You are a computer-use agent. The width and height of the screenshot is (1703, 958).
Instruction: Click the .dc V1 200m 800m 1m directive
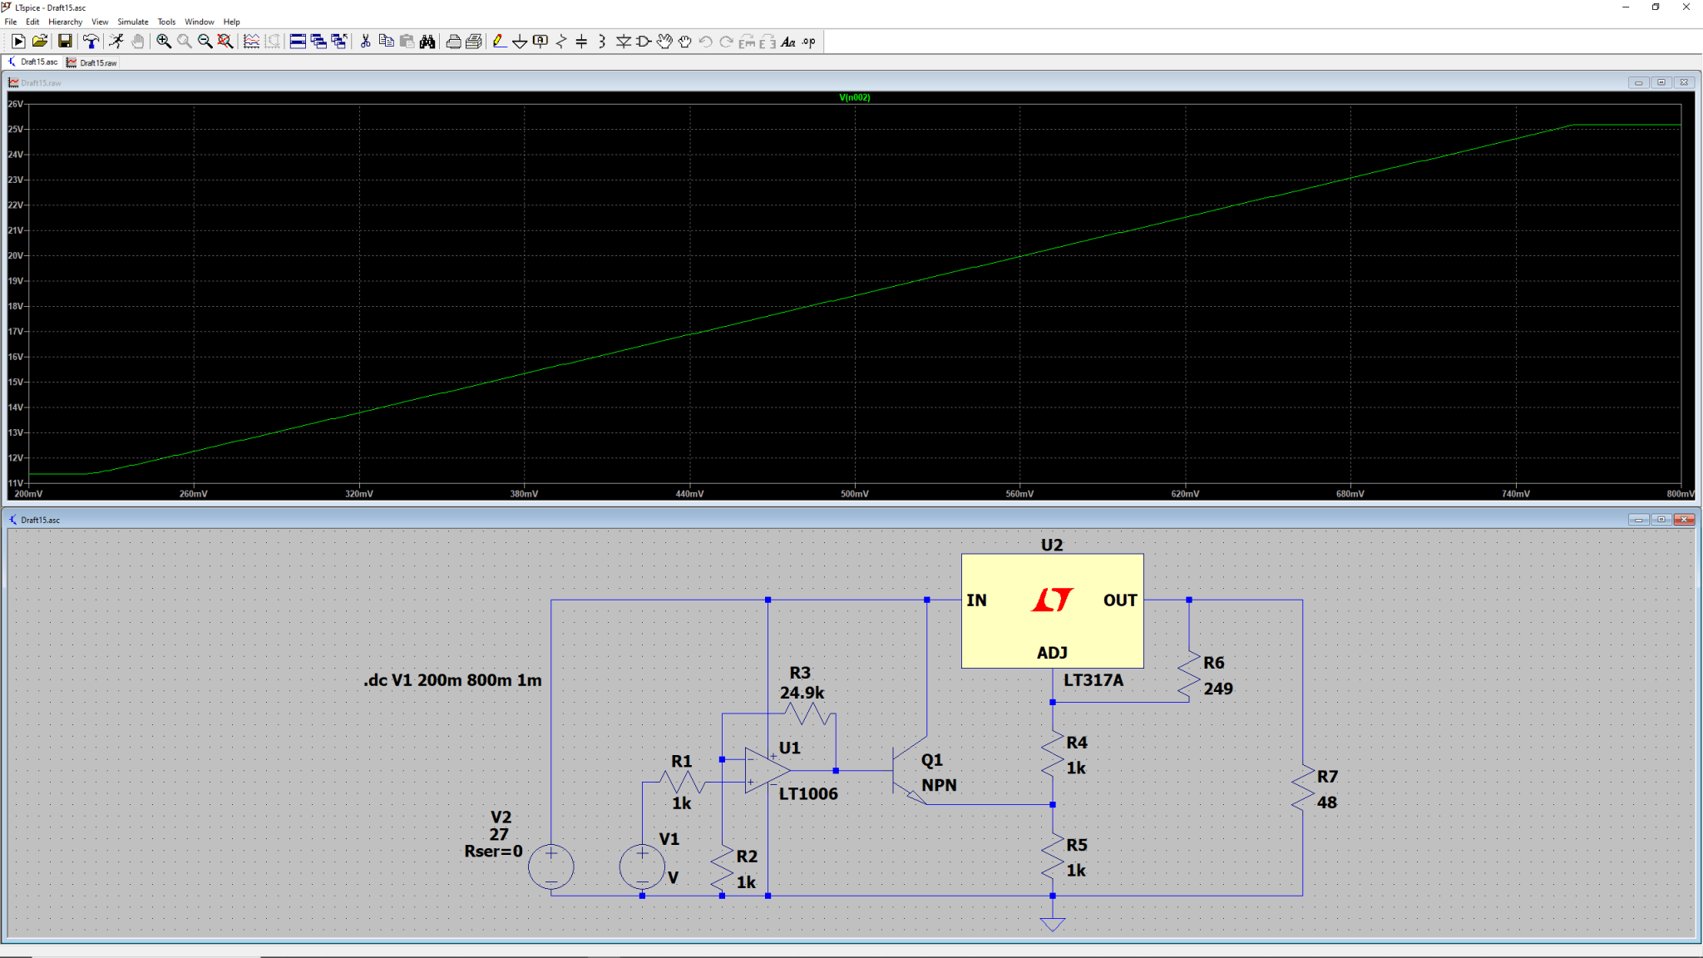452,680
